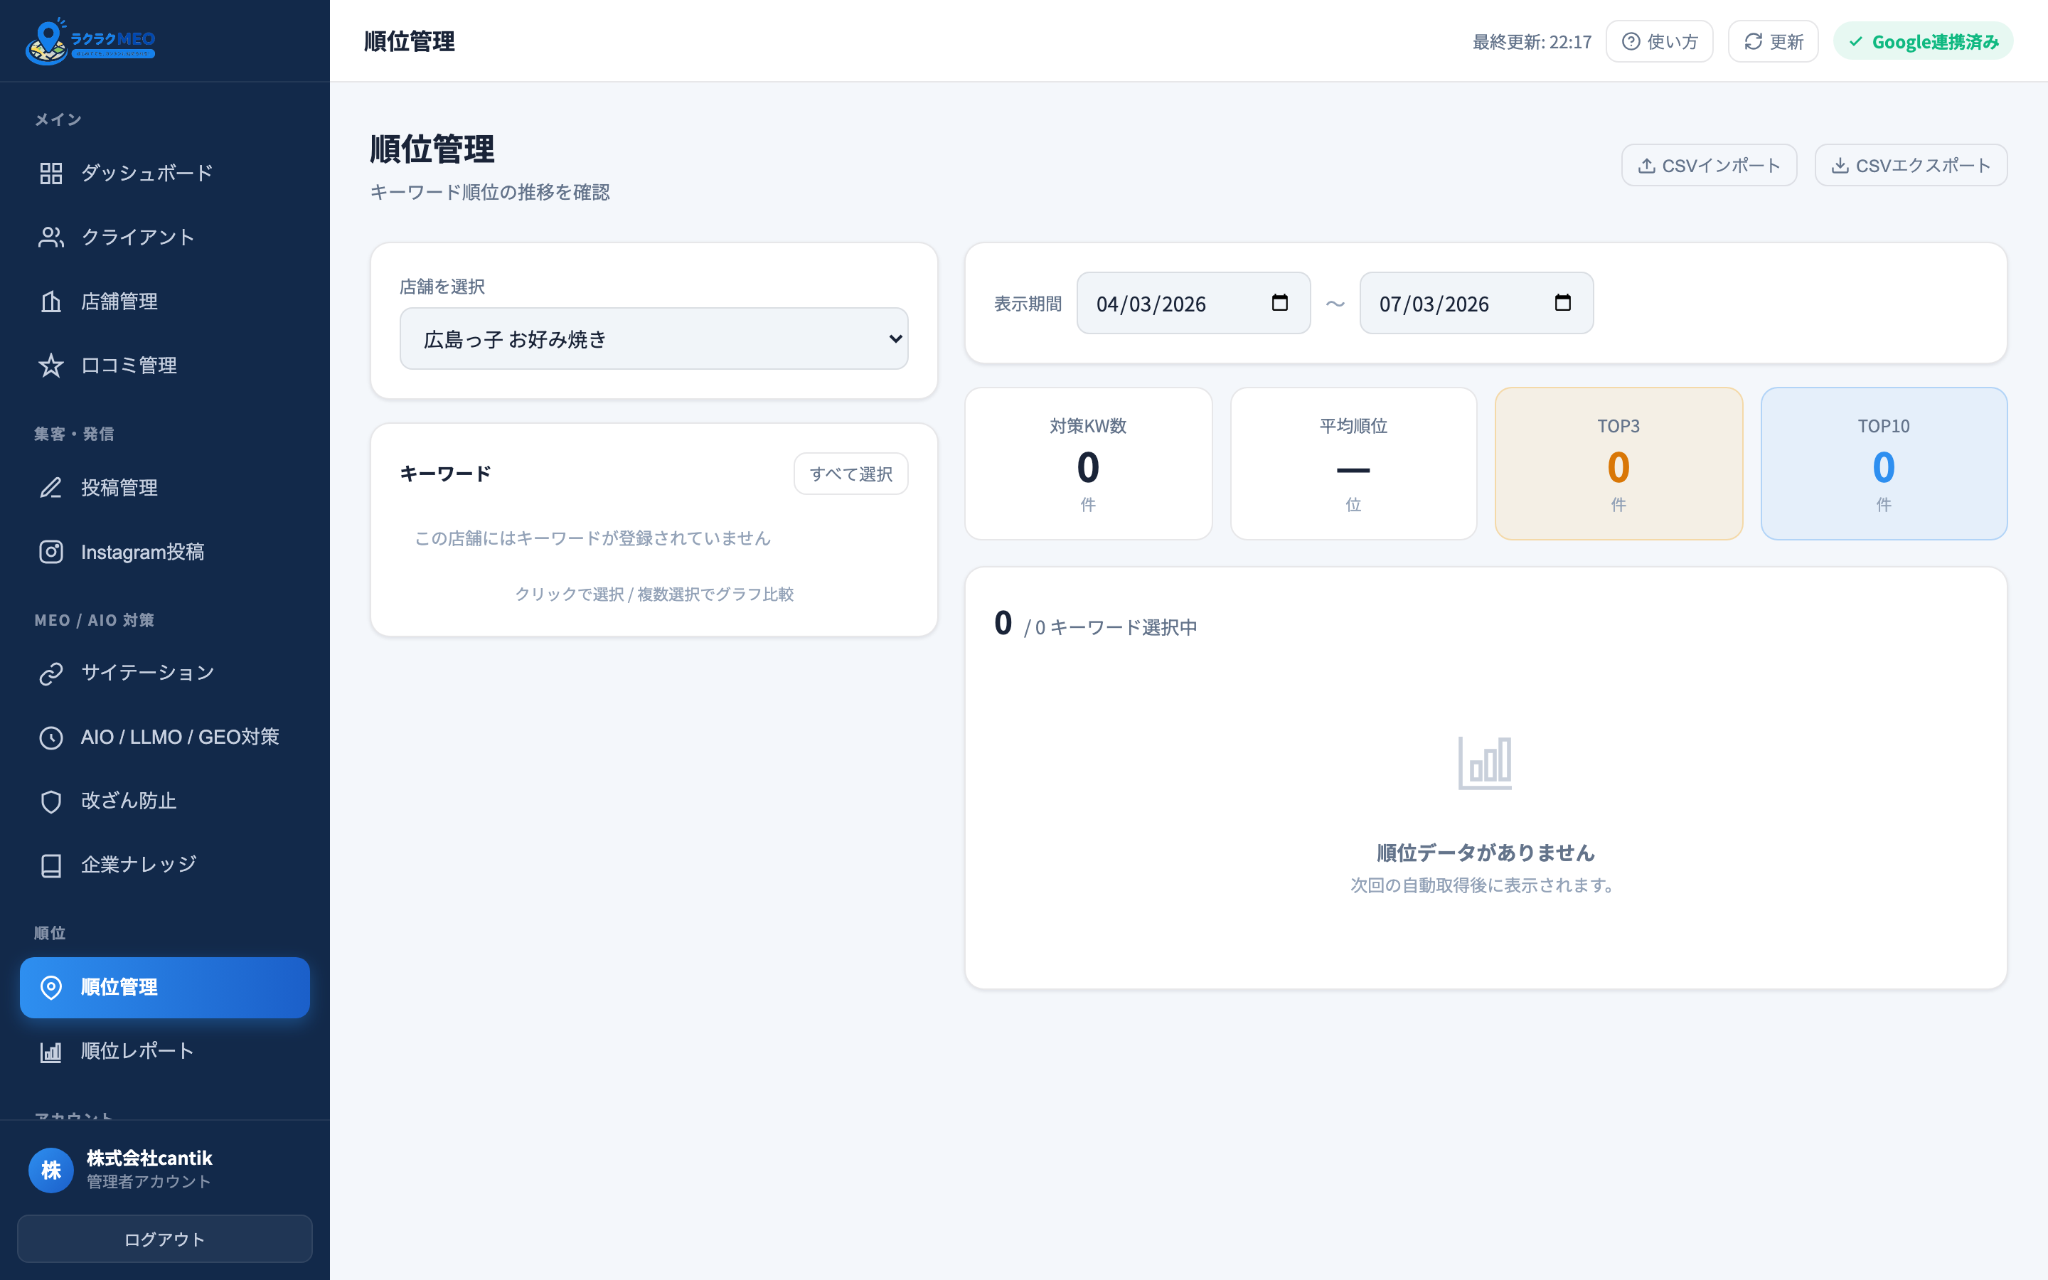Screen dimensions: 2048x1280
Task: Open Instagram投稿 in the sidebar
Action: click(x=165, y=552)
